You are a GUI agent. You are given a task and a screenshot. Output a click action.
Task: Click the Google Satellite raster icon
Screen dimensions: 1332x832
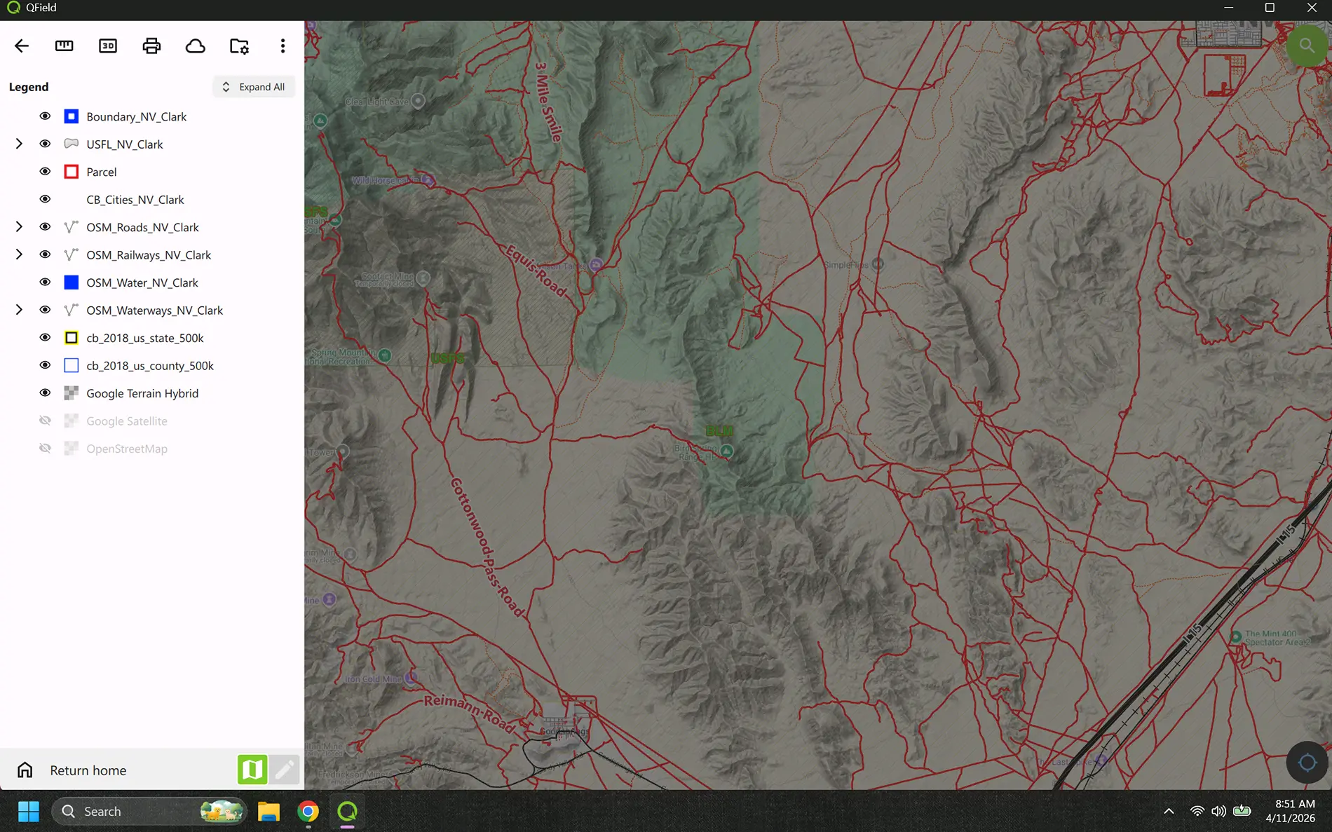tap(71, 421)
